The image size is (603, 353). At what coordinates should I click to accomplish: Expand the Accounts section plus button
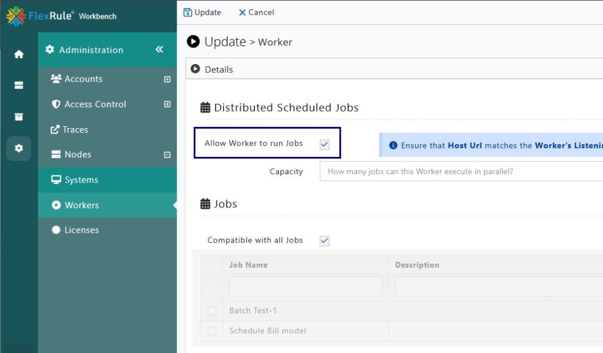pos(167,79)
